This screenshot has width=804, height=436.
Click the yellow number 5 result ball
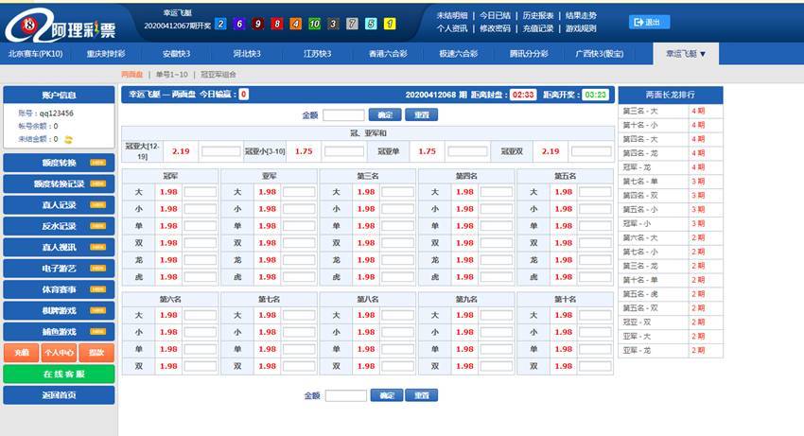point(370,24)
